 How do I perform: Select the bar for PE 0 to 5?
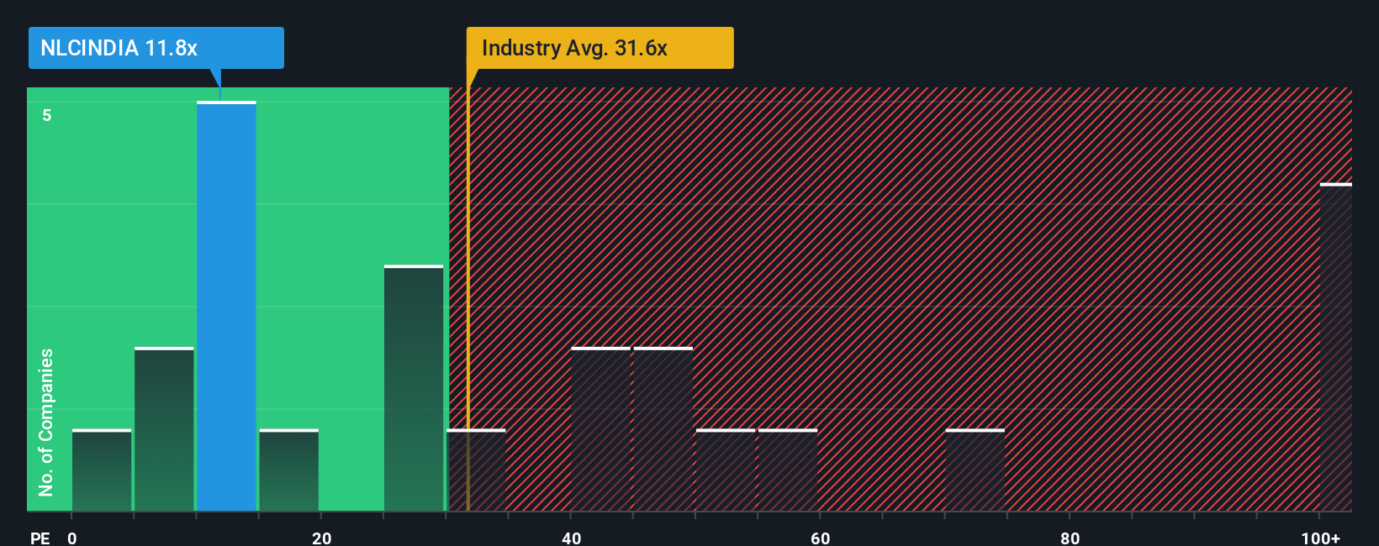pos(102,470)
